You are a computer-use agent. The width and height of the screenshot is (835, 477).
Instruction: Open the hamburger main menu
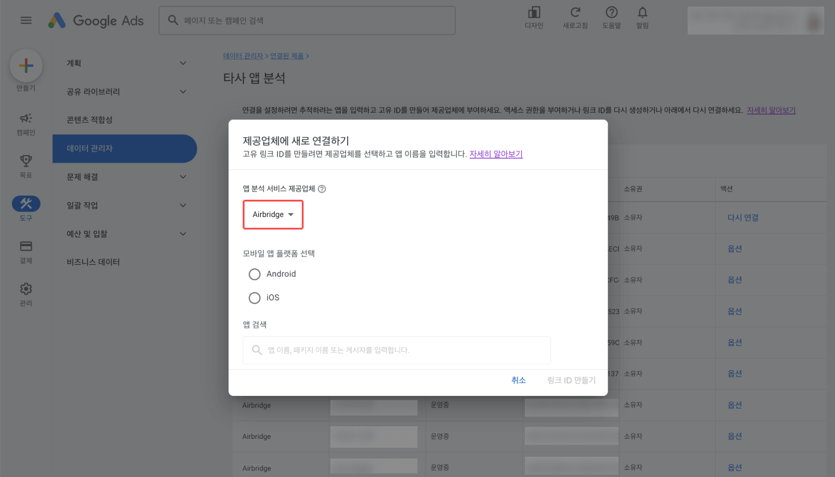click(x=26, y=20)
